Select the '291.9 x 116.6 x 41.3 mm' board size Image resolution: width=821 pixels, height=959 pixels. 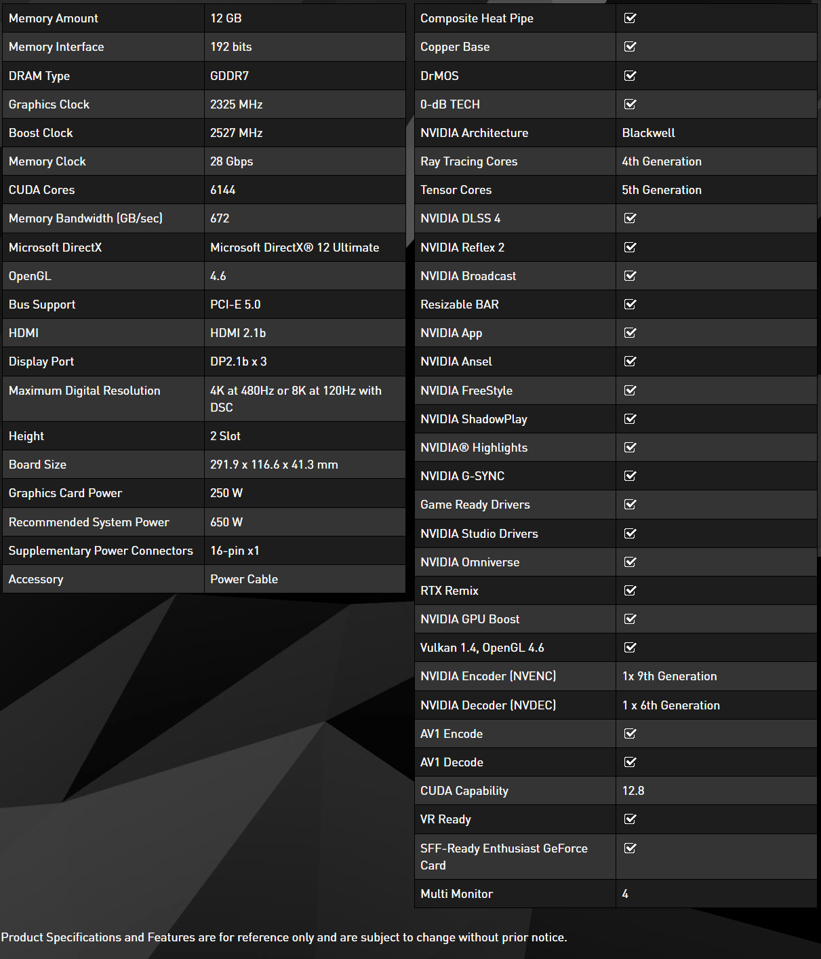(x=274, y=465)
